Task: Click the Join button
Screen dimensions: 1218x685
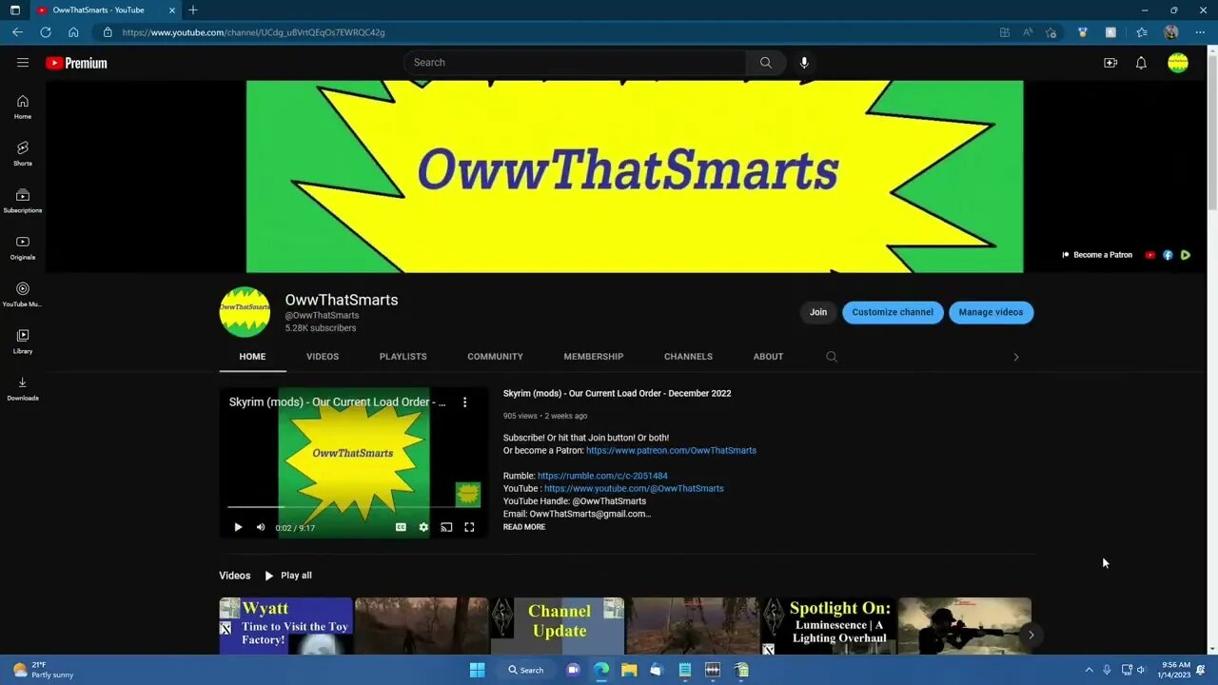Action: [818, 312]
